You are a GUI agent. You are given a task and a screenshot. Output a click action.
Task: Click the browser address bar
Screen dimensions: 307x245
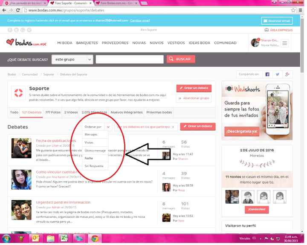(x=156, y=10)
